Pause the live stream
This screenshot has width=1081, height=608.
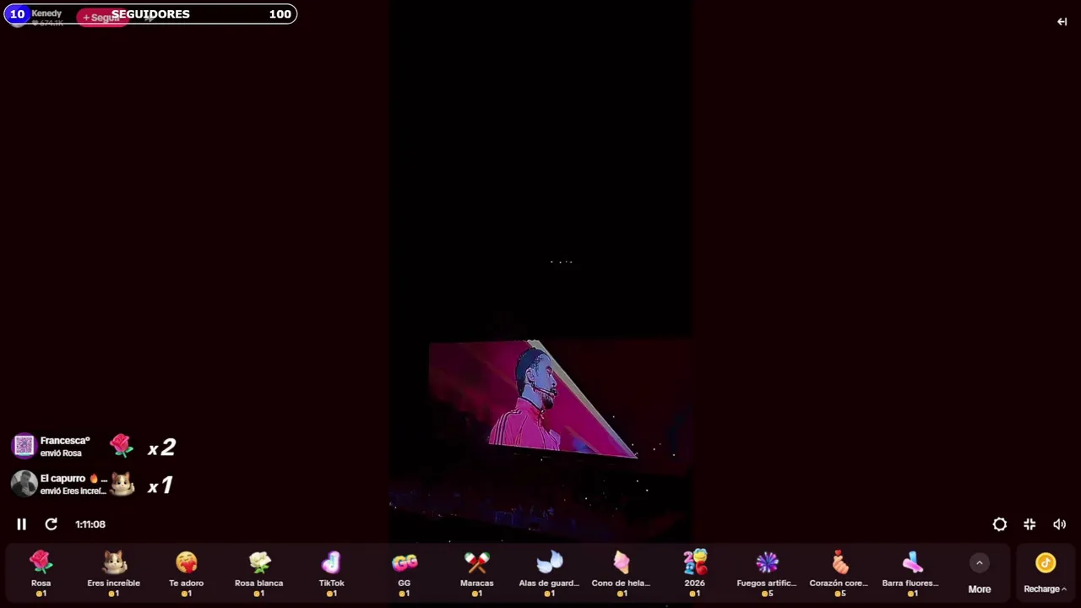pyautogui.click(x=22, y=524)
